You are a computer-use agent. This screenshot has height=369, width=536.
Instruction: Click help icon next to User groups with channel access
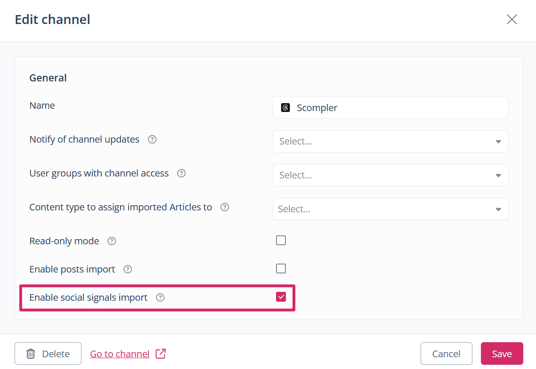(x=181, y=173)
